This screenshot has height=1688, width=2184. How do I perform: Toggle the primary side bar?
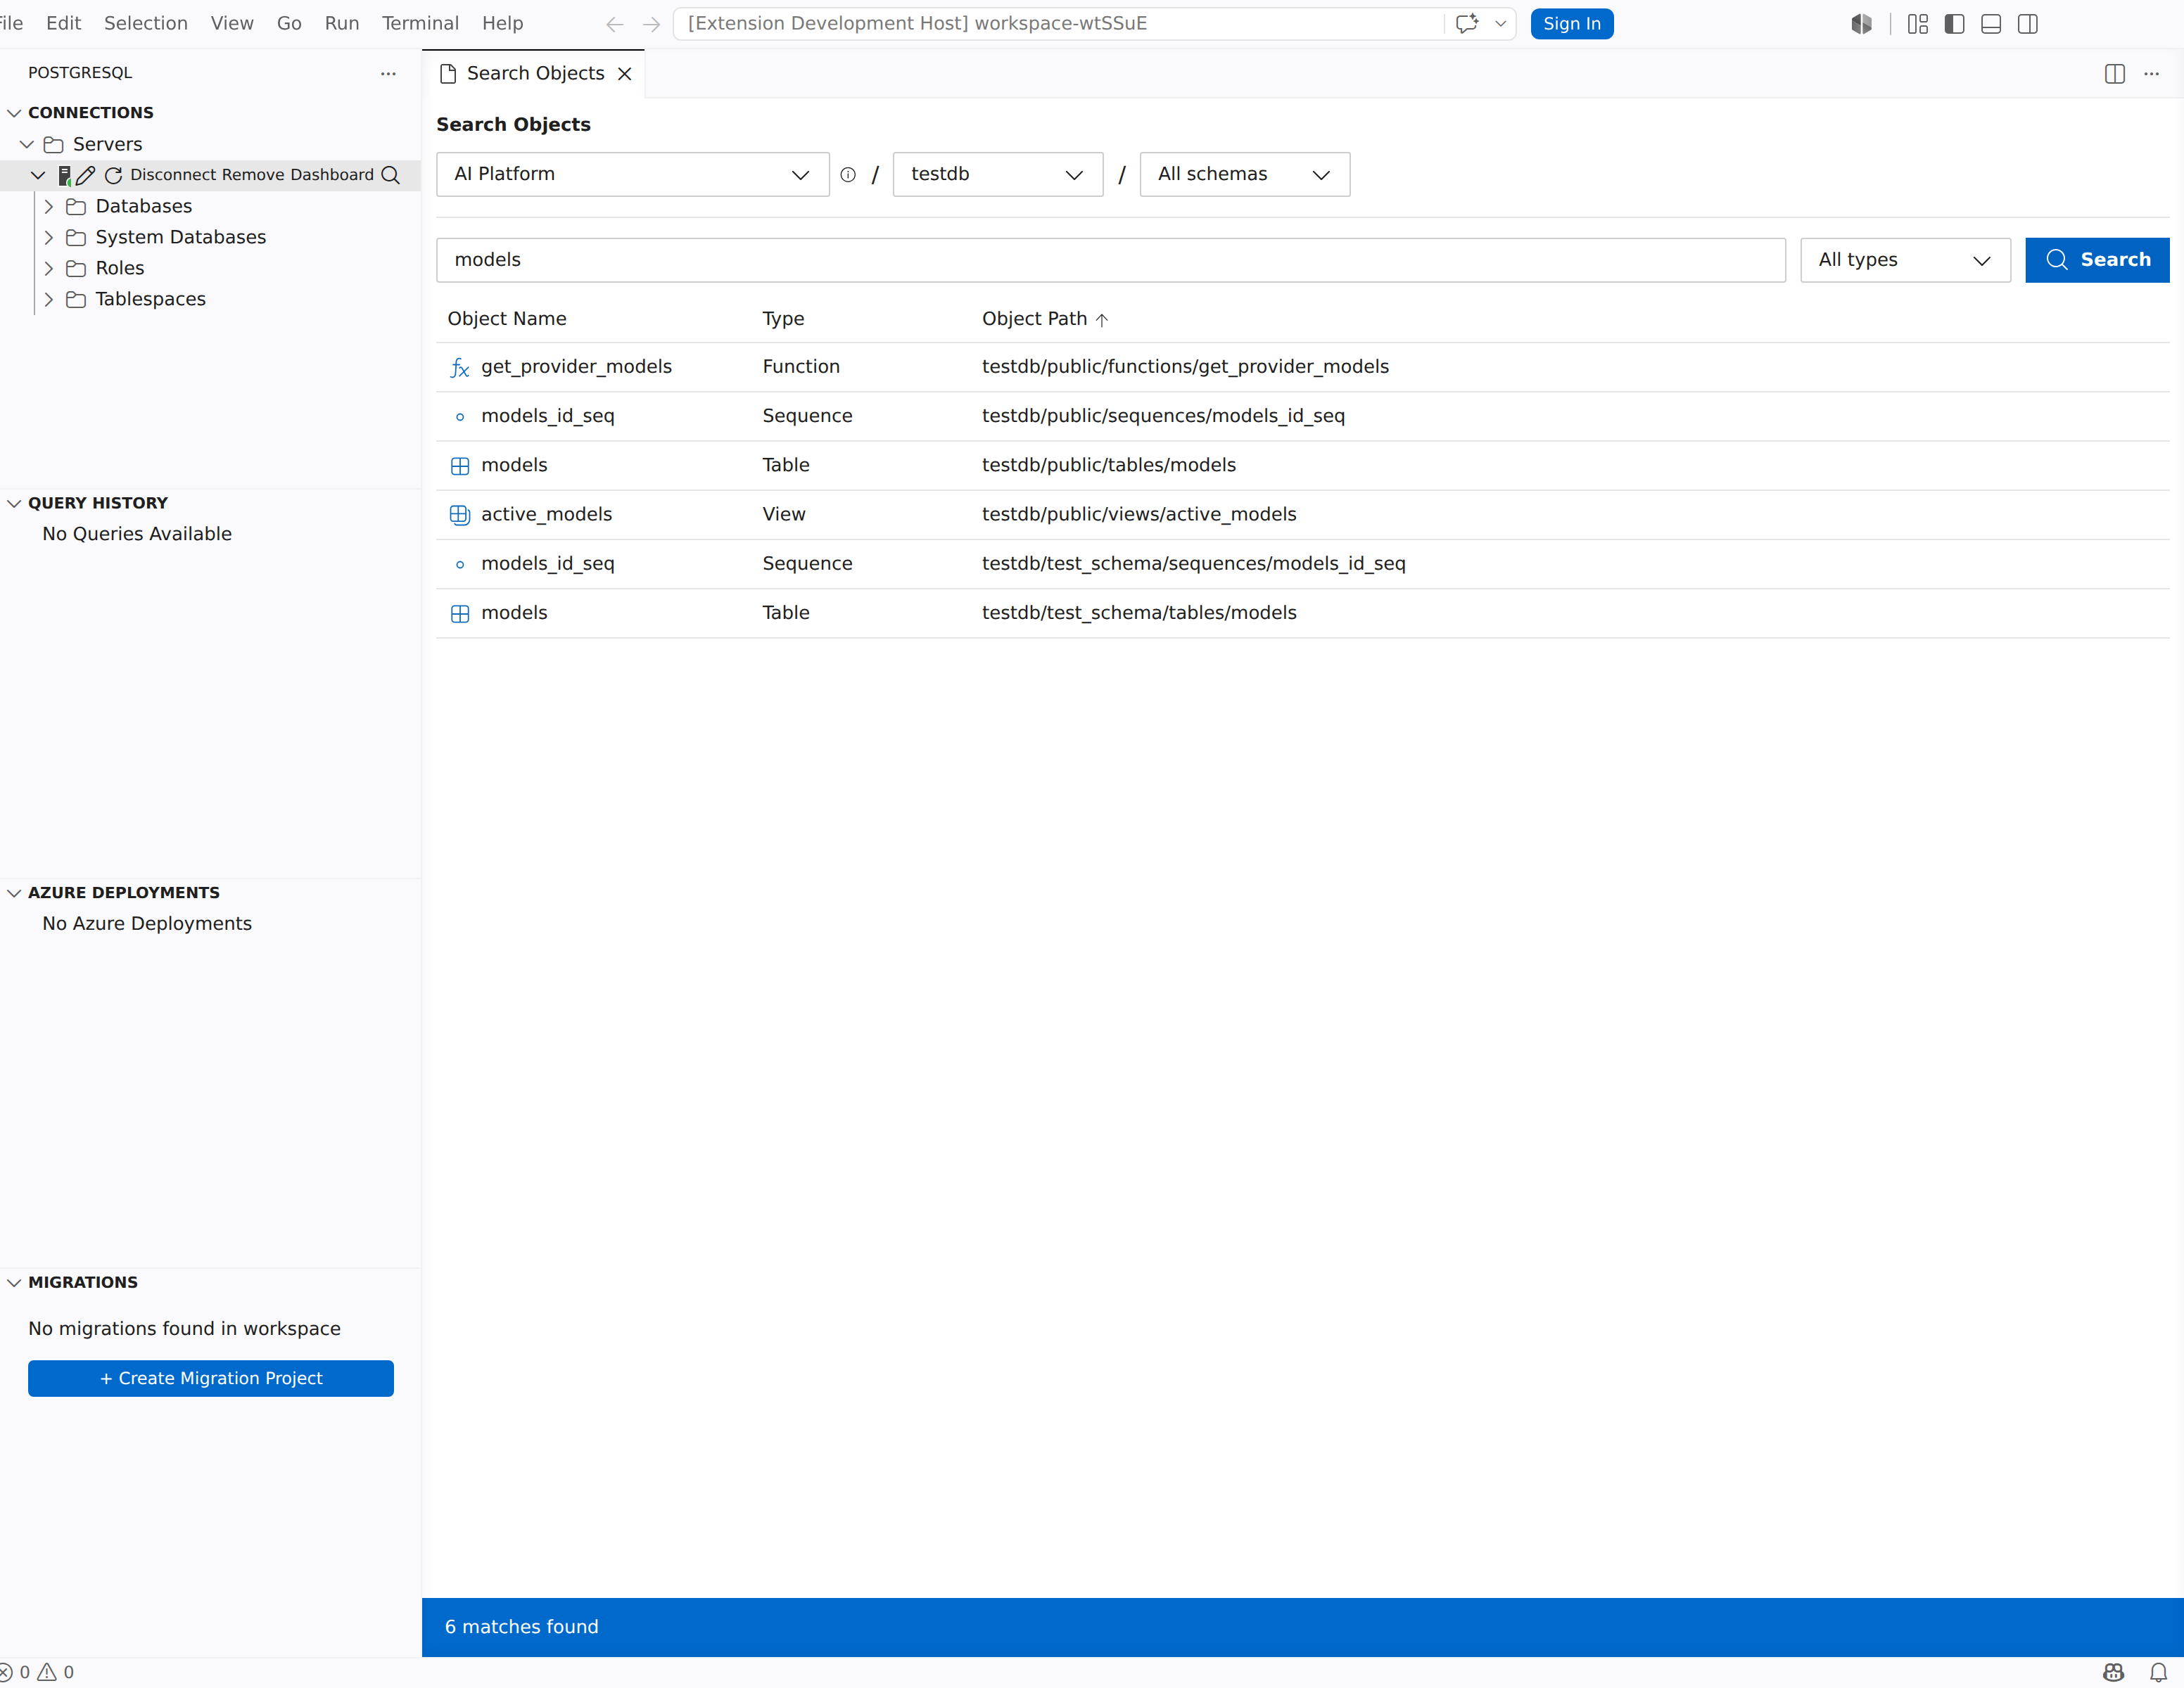coord(1954,24)
